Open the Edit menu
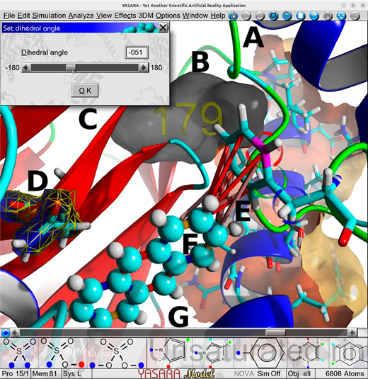 23,16
